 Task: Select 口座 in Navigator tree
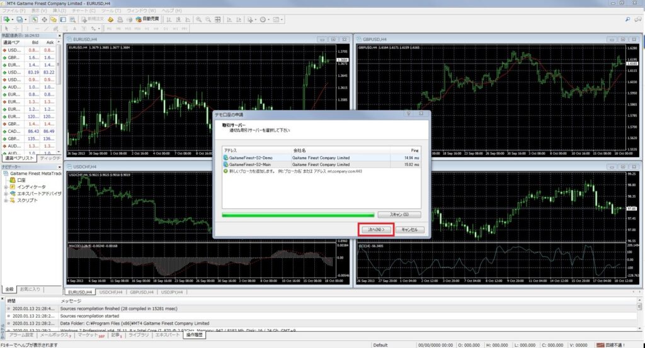21,180
